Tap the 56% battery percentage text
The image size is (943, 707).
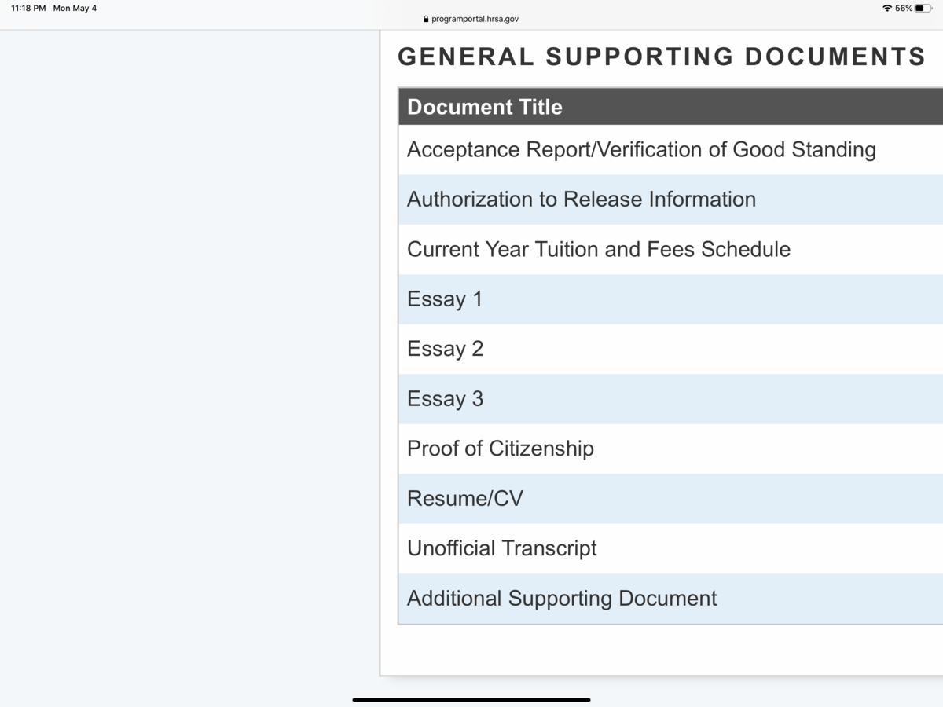click(903, 9)
